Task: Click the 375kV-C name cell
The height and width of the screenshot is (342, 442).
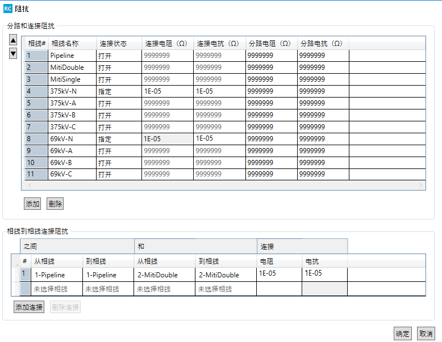Action: click(x=72, y=127)
